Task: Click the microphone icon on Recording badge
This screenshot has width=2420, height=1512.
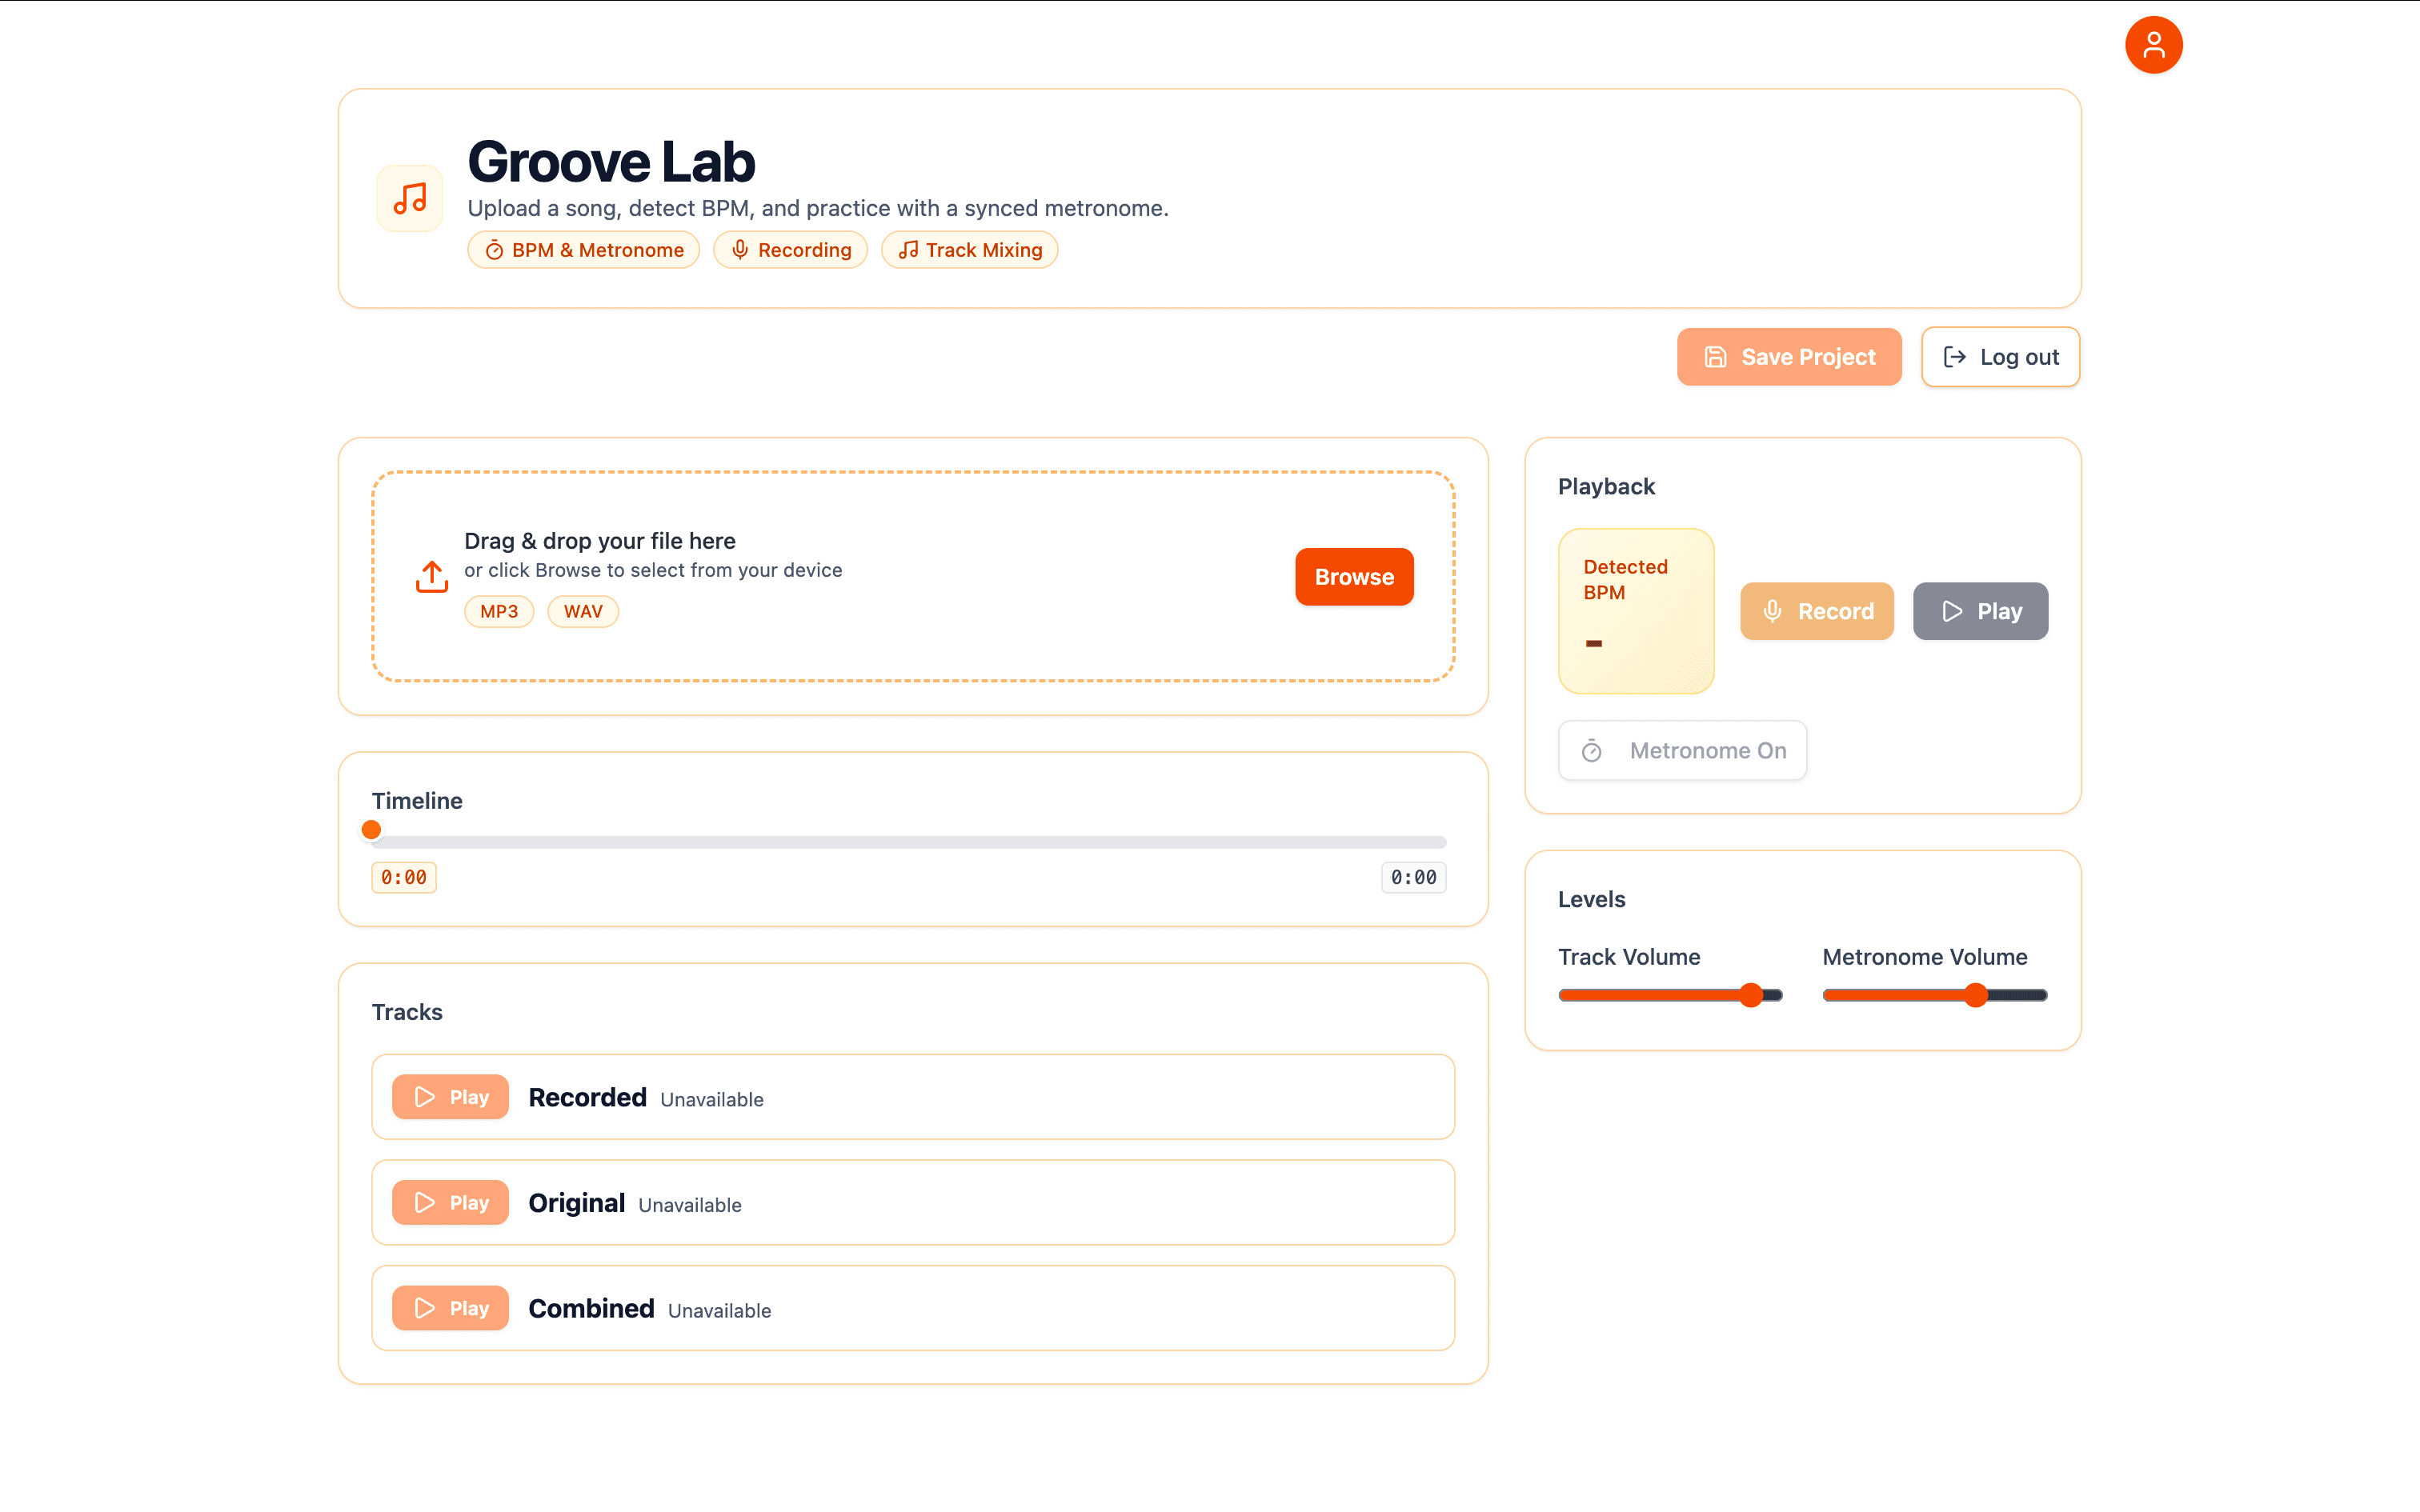Action: (740, 250)
